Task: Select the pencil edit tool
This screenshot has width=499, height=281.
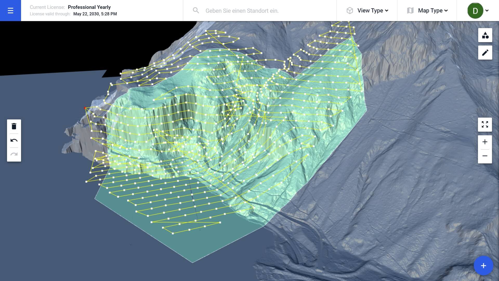Action: click(x=485, y=53)
